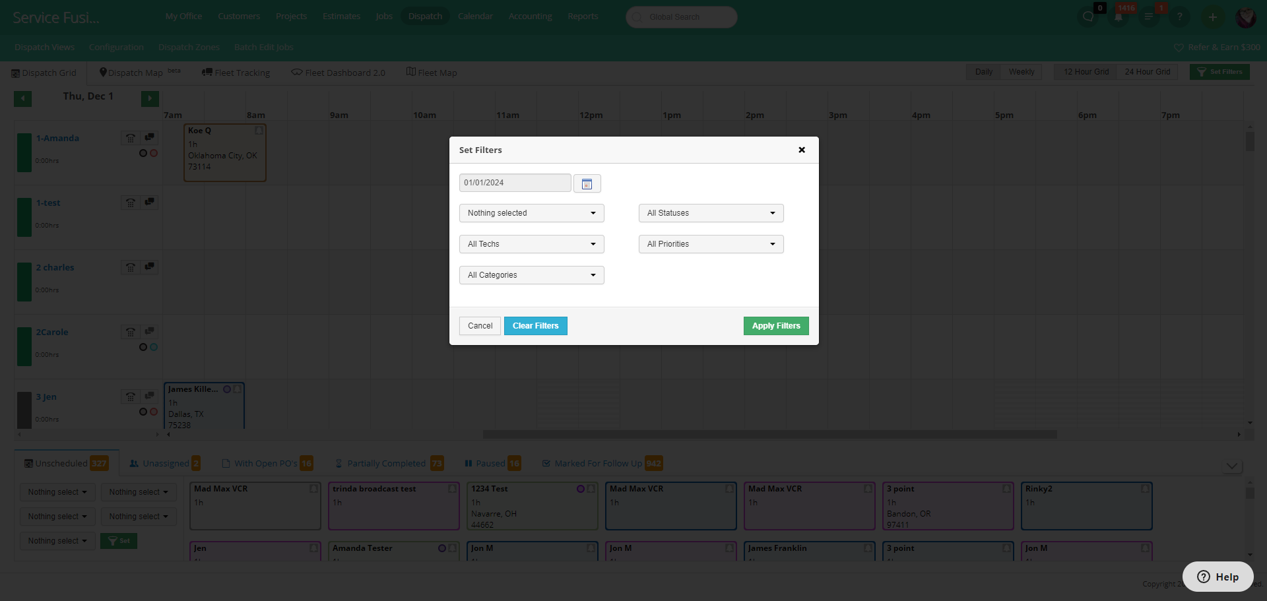Open the user avatar menu
The image size is (1267, 601).
point(1245,17)
